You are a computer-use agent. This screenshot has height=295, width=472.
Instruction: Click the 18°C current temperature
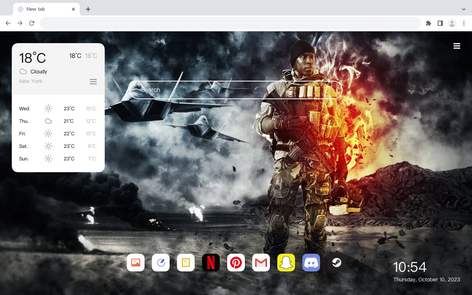coord(32,58)
